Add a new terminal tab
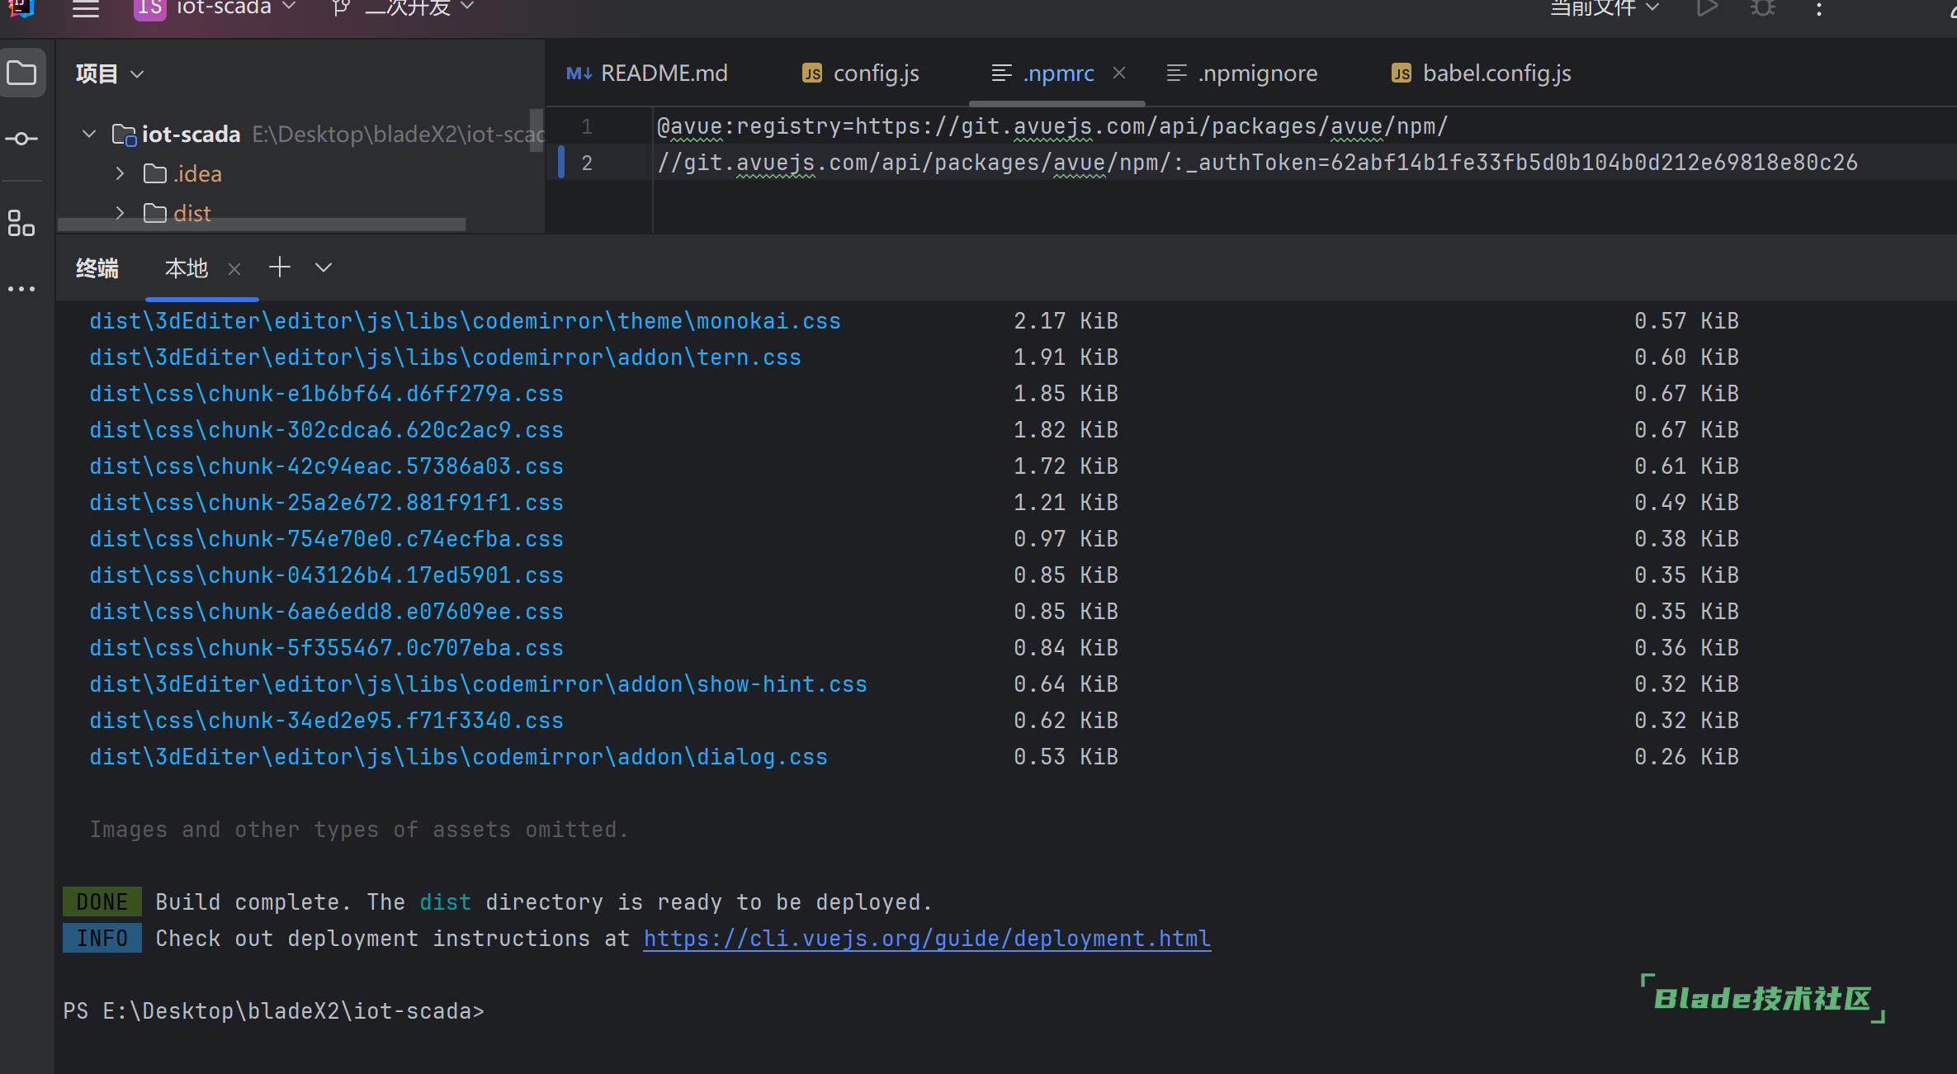This screenshot has height=1074, width=1957. pyautogui.click(x=280, y=267)
